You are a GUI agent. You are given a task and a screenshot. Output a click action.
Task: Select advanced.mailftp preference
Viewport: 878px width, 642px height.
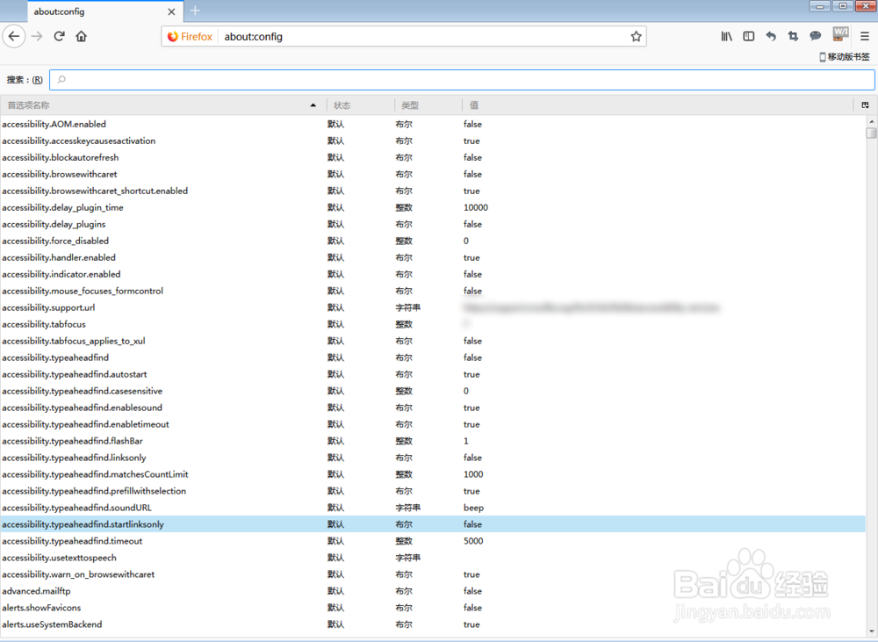(x=432, y=591)
